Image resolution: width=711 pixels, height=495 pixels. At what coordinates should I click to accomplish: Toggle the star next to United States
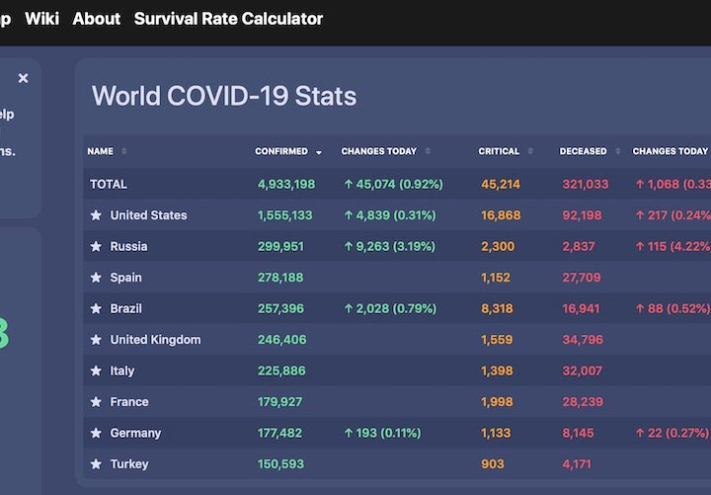pos(96,215)
